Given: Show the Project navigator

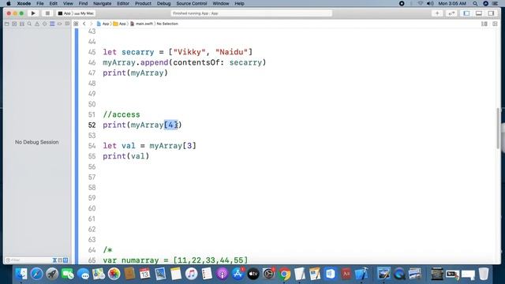Looking at the screenshot, I should tap(7, 24).
